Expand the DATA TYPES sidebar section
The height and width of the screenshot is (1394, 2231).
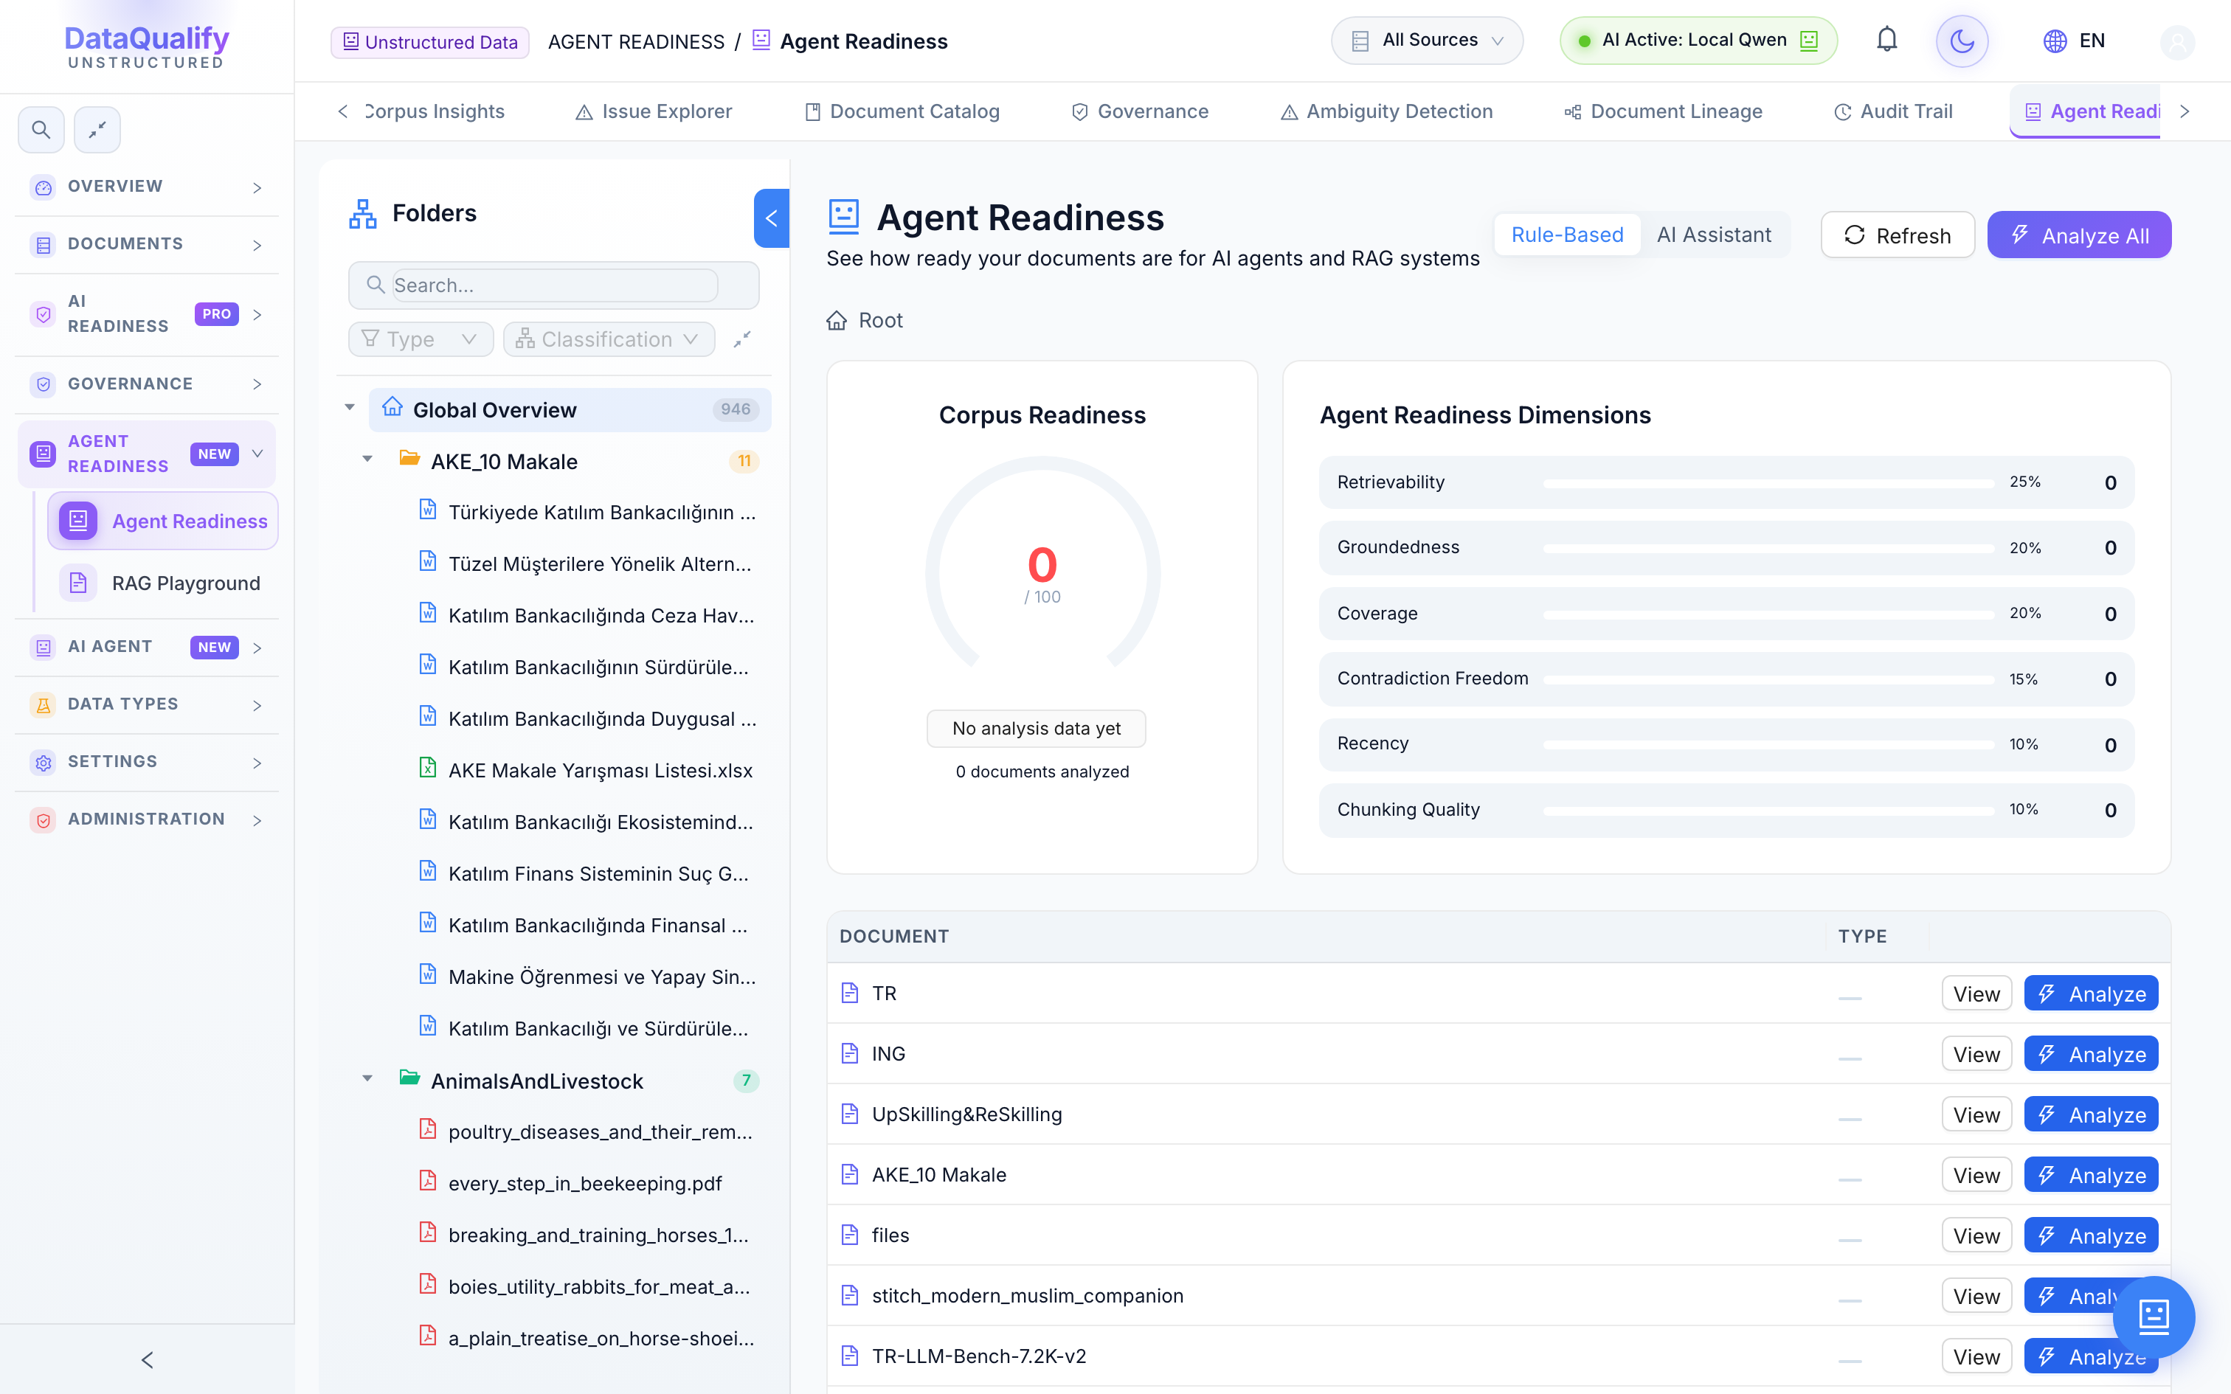(147, 704)
